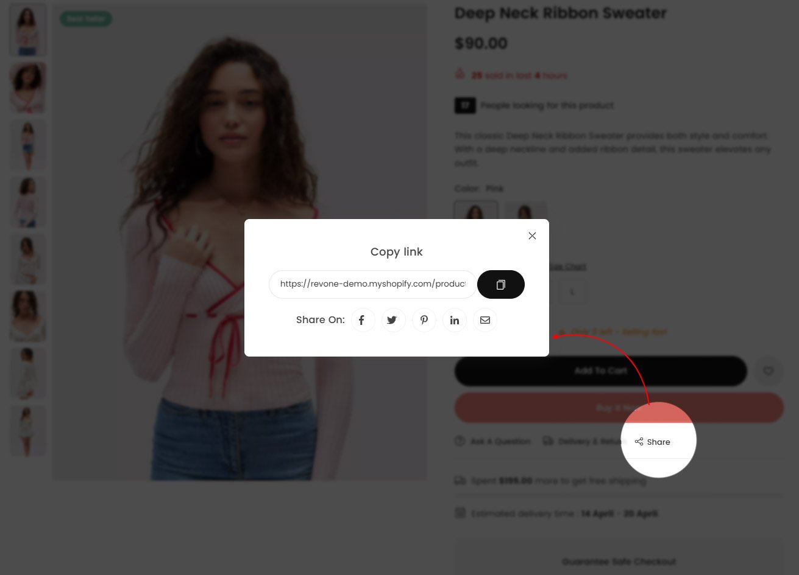The height and width of the screenshot is (575, 799).
Task: Share the product on Pinterest
Action: [x=424, y=320]
